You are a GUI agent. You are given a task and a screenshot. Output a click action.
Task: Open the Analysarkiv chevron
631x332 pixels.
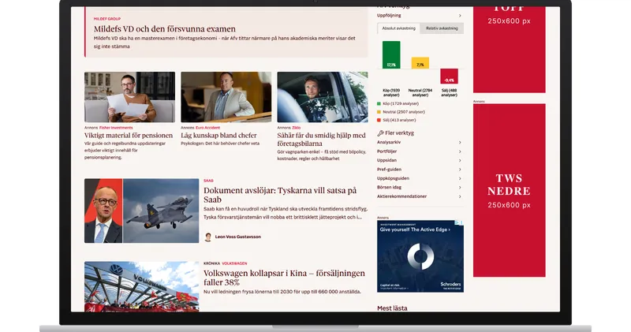pos(460,143)
